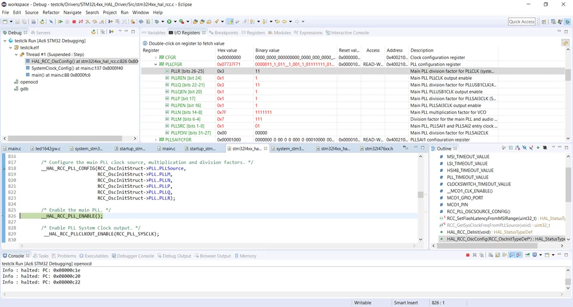Click the Disconnect debug session icon

coord(80,22)
